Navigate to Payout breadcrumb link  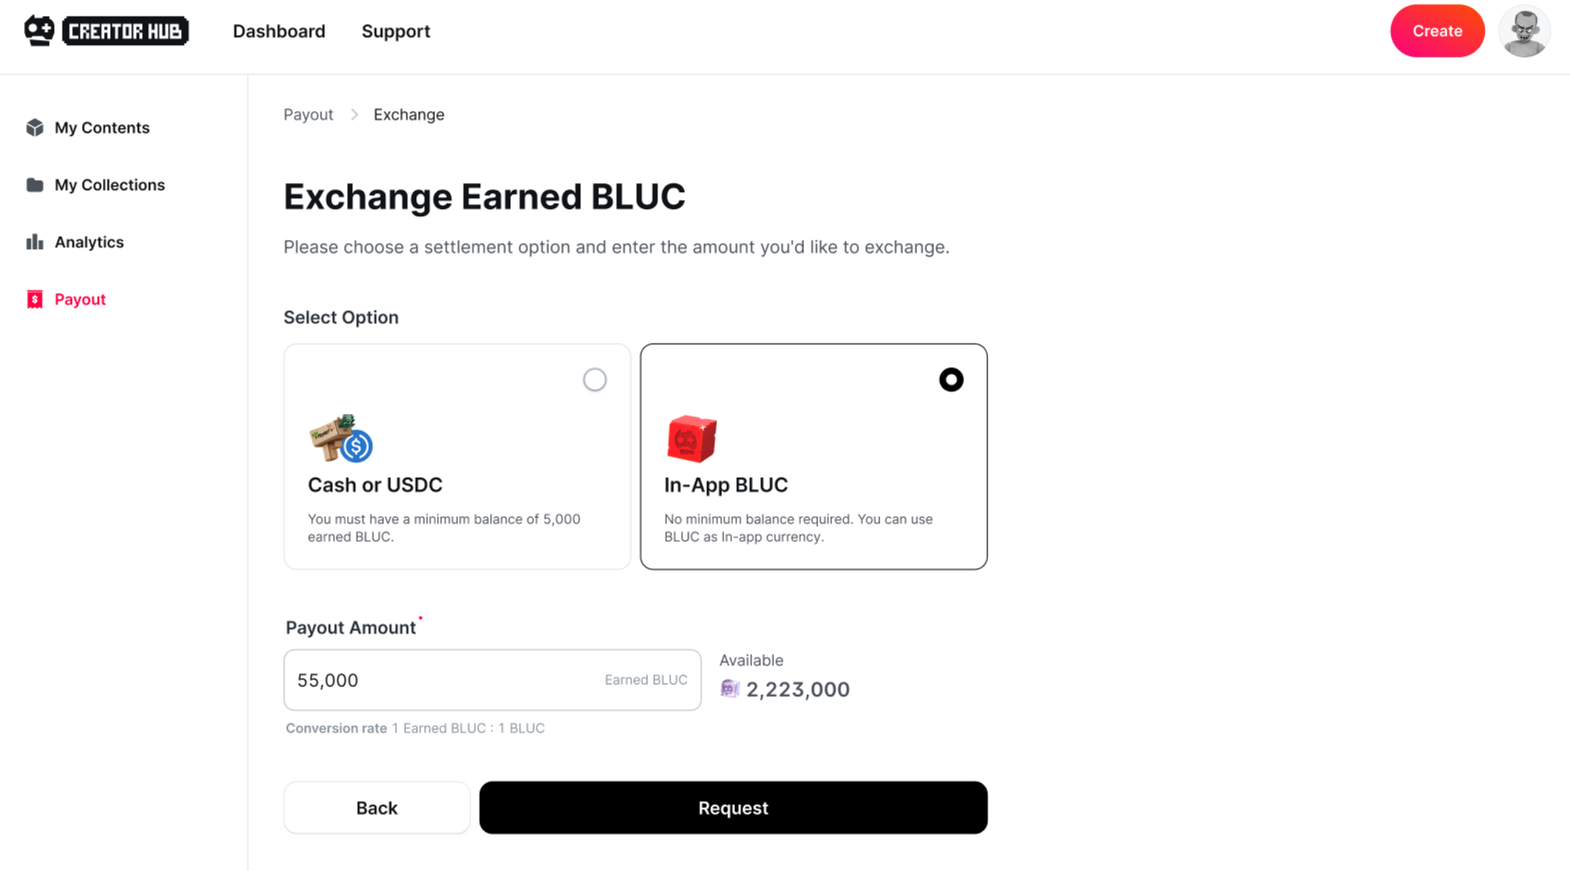[308, 115]
